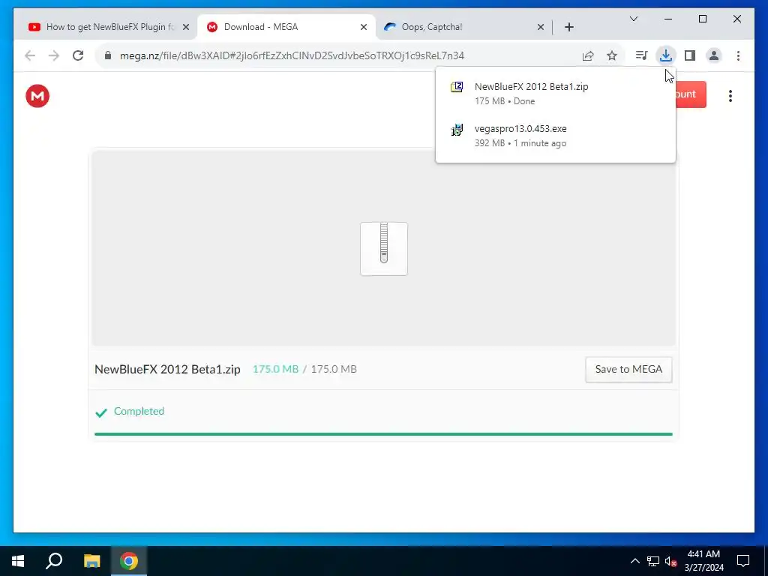Click the zip archive preview thumbnail

(x=383, y=249)
